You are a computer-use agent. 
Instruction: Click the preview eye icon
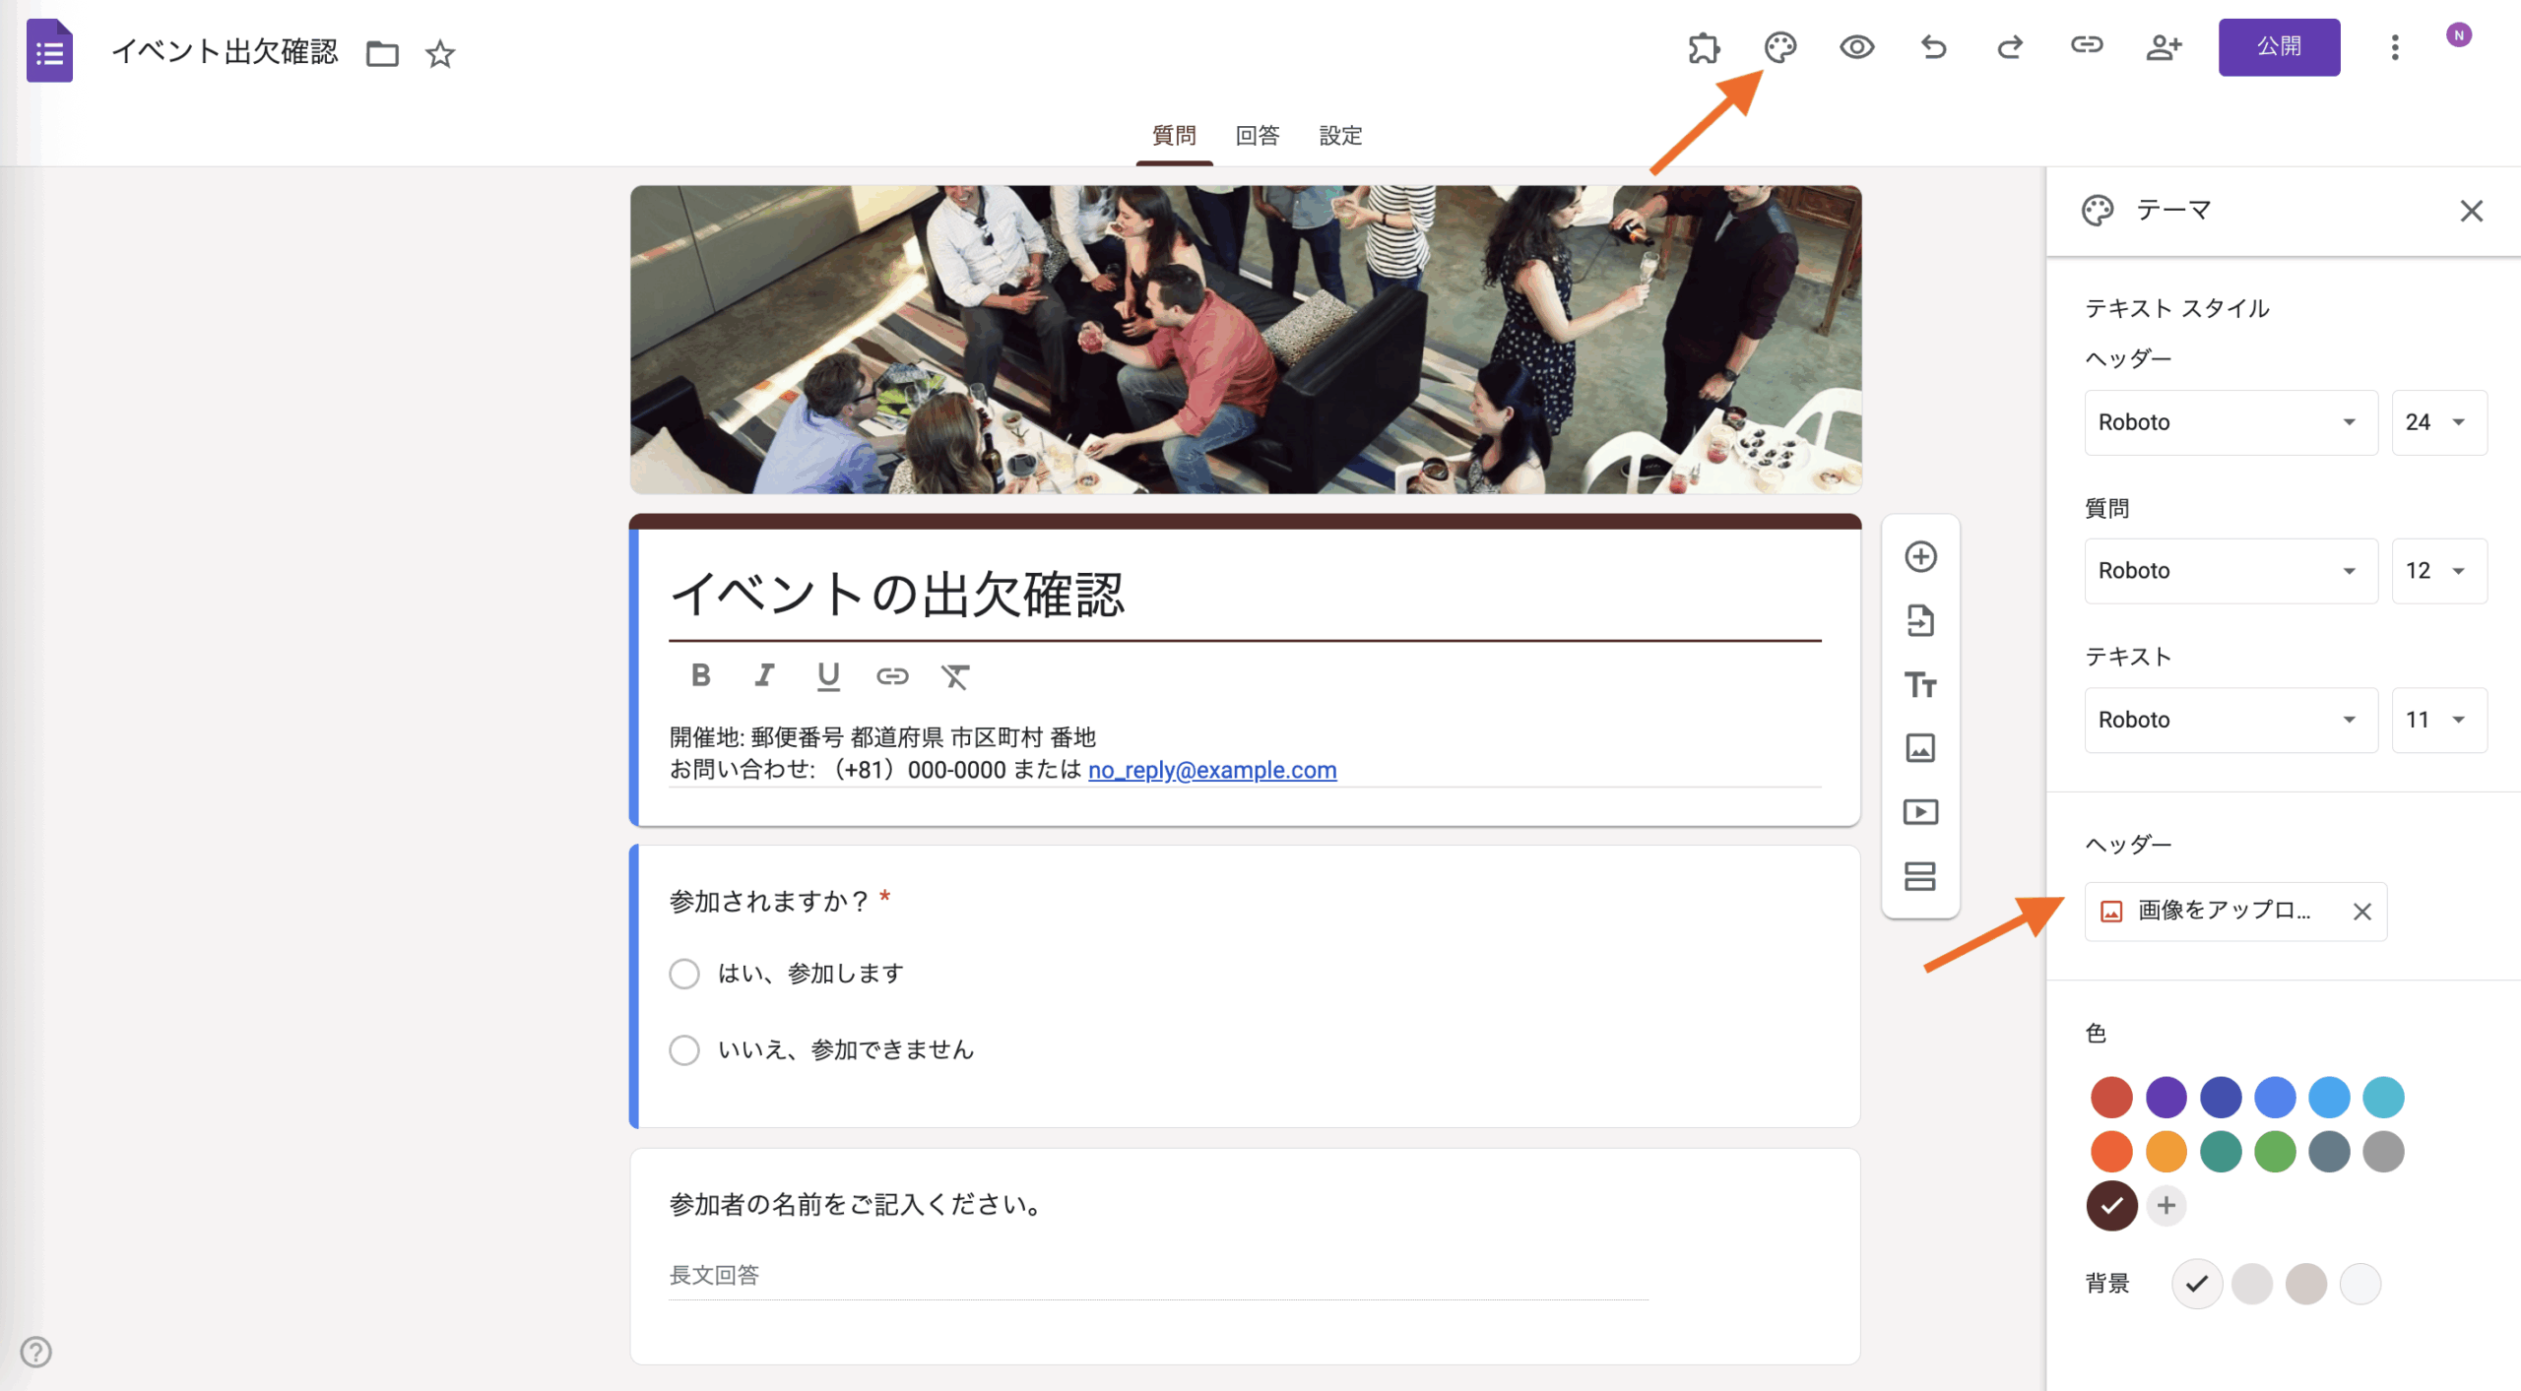(x=1856, y=47)
